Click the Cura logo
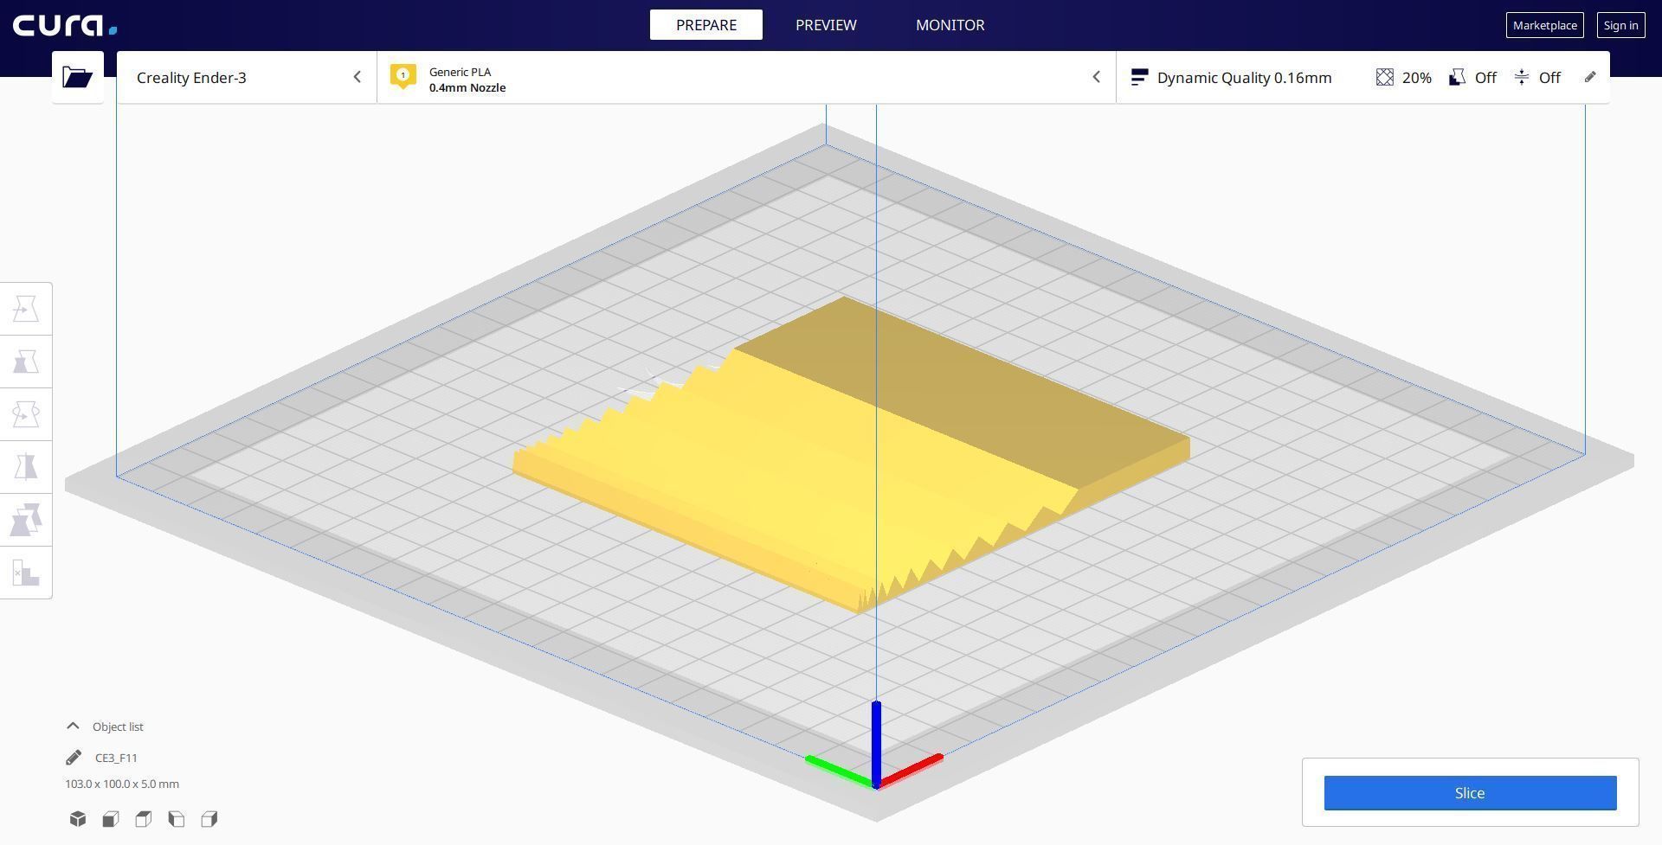This screenshot has height=845, width=1662. click(65, 25)
